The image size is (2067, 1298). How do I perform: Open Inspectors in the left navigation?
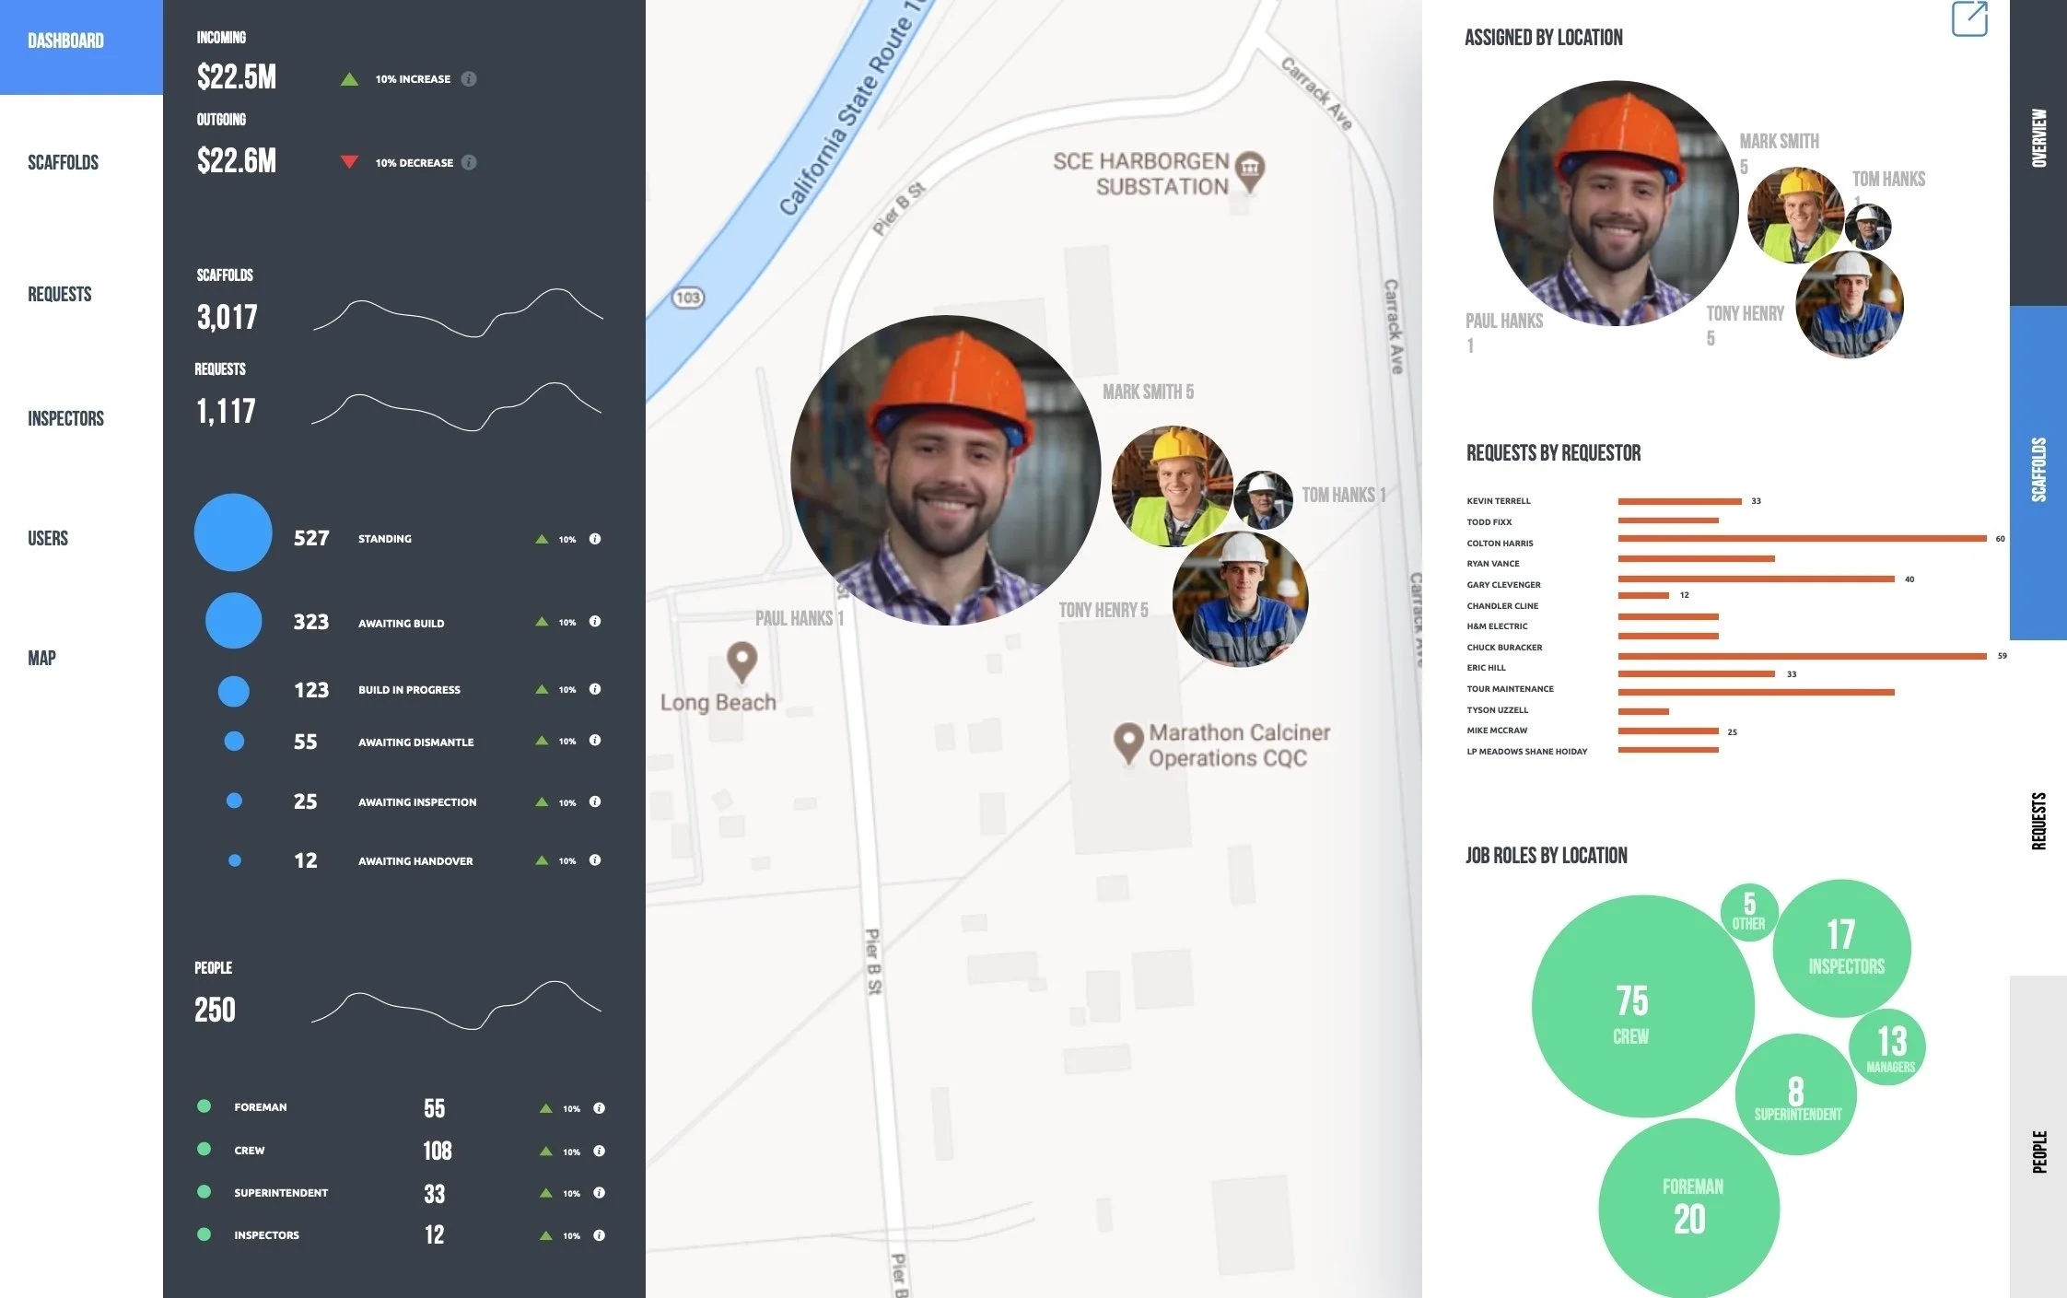coord(65,418)
